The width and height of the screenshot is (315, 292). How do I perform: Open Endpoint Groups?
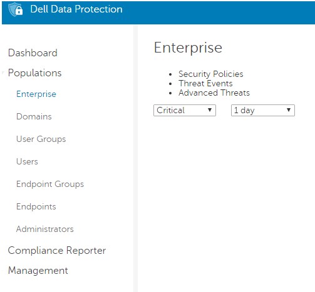click(x=50, y=184)
